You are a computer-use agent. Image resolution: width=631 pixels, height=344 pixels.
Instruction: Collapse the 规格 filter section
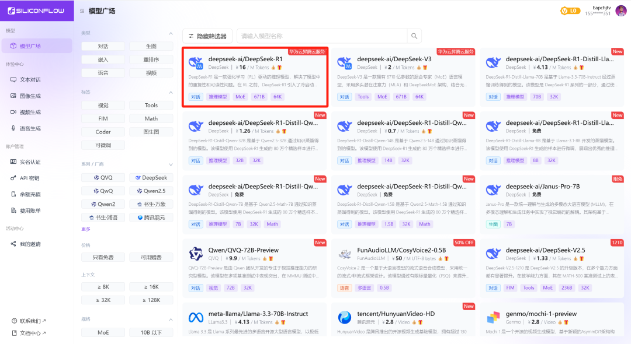pyautogui.click(x=171, y=320)
